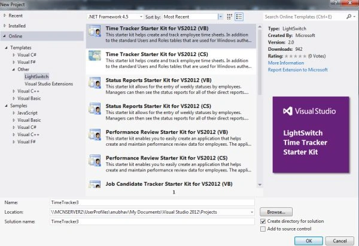Expand the Installed section
Image resolution: width=359 pixels, height=246 pixels.
[x=5, y=26]
